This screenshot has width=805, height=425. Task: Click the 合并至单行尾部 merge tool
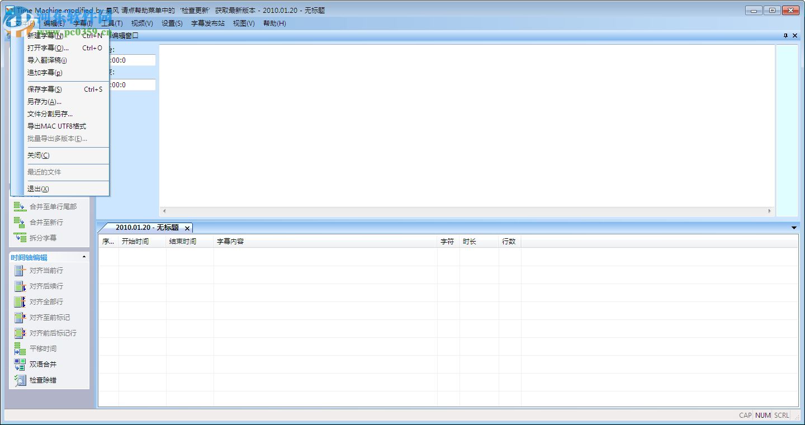click(x=45, y=206)
